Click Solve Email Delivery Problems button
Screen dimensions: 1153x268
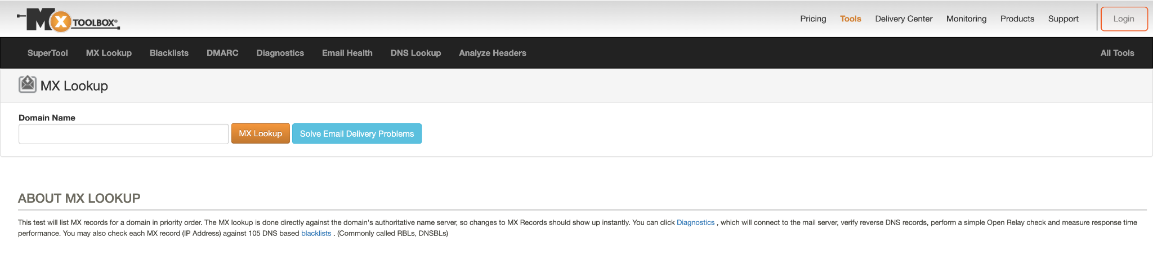(x=357, y=134)
